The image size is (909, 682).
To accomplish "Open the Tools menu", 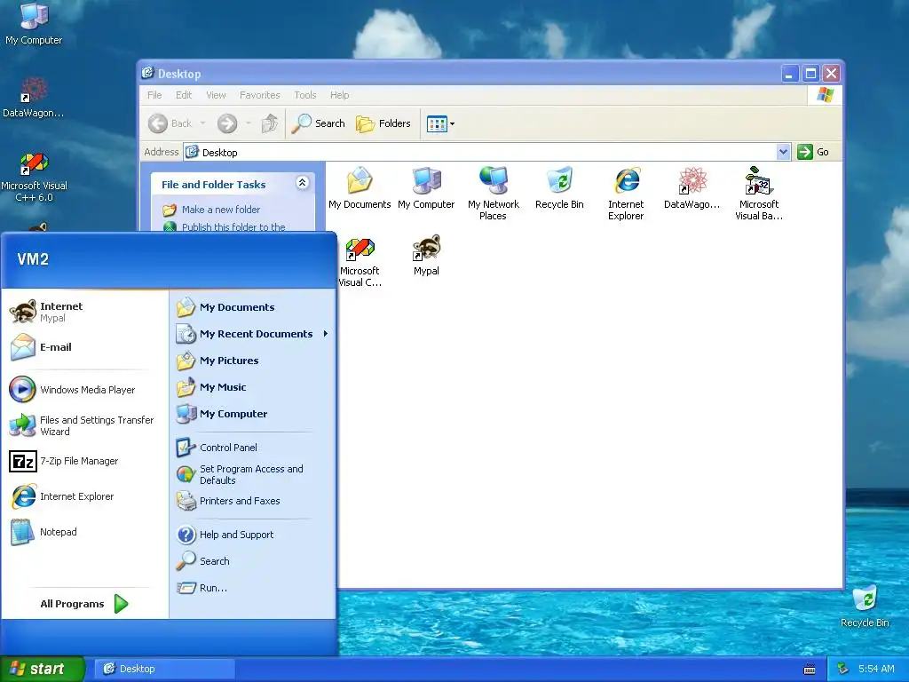I will pos(305,95).
